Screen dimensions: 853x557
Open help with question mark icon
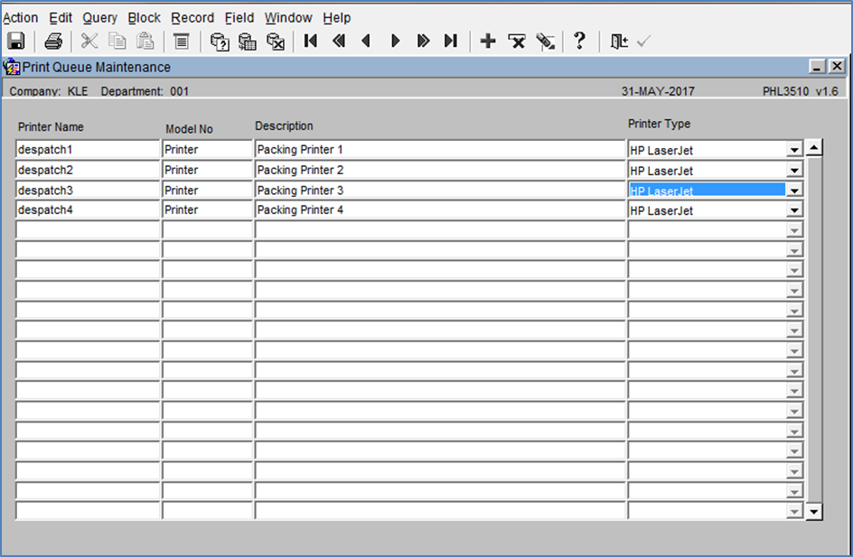tap(579, 41)
